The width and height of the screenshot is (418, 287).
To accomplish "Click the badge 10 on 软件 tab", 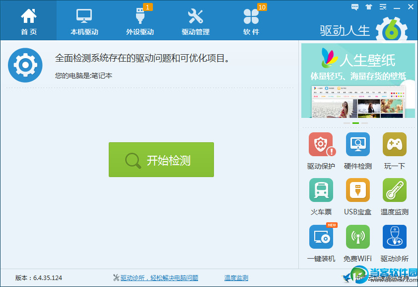I will (262, 7).
